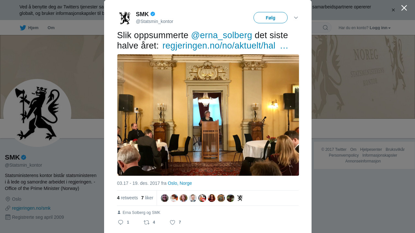The width and height of the screenshot is (415, 233).
Task: Open the search magnifier icon
Action: point(325,28)
